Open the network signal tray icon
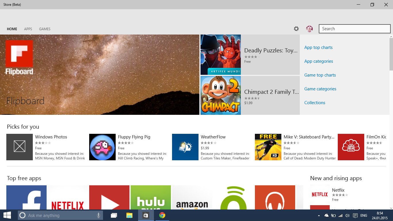This screenshot has height=221, width=393. click(x=340, y=216)
